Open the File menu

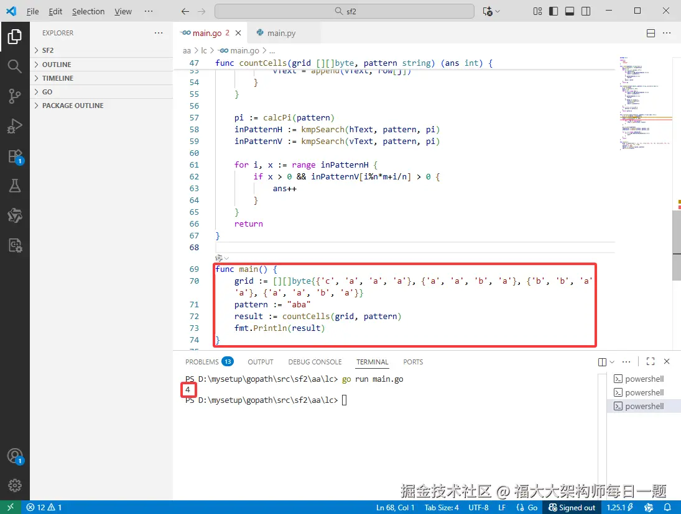point(32,11)
